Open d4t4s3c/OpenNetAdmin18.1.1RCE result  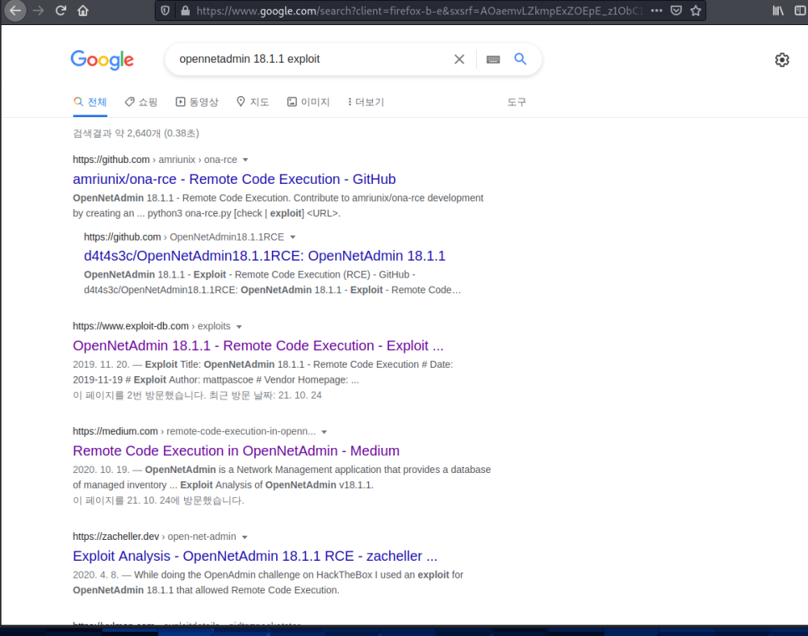[264, 256]
